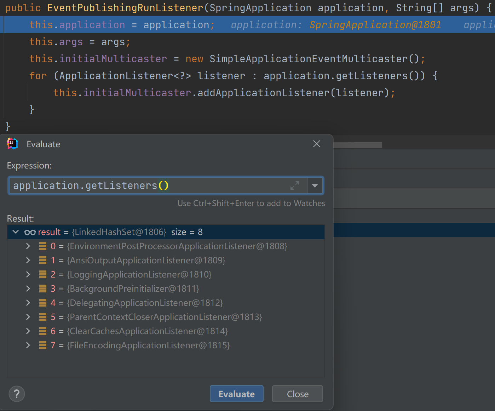Click the IntelliJ logo in Evaluate title bar

pos(12,144)
